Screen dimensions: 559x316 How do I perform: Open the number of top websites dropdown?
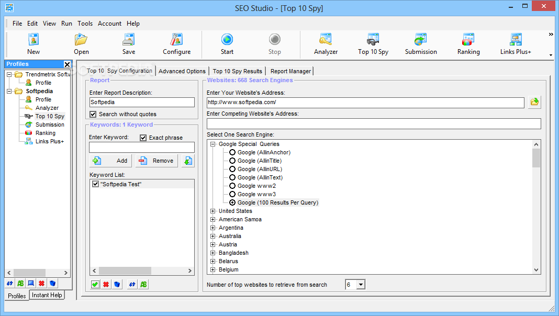point(361,285)
